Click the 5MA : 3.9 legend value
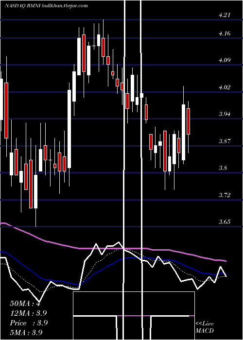 coord(26,332)
